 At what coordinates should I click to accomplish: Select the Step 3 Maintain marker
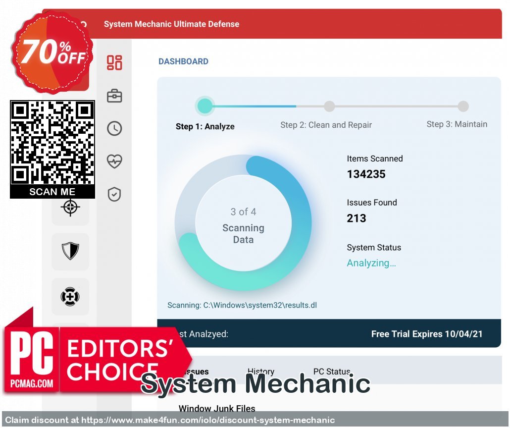[463, 106]
